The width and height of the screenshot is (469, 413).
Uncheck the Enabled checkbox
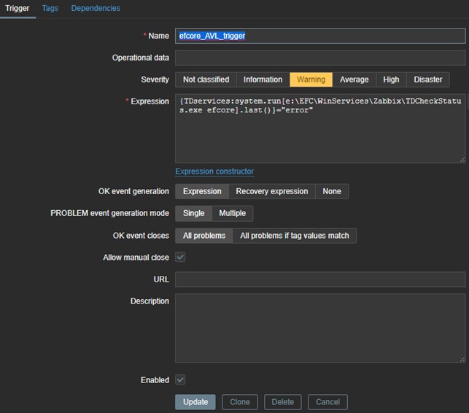point(180,380)
